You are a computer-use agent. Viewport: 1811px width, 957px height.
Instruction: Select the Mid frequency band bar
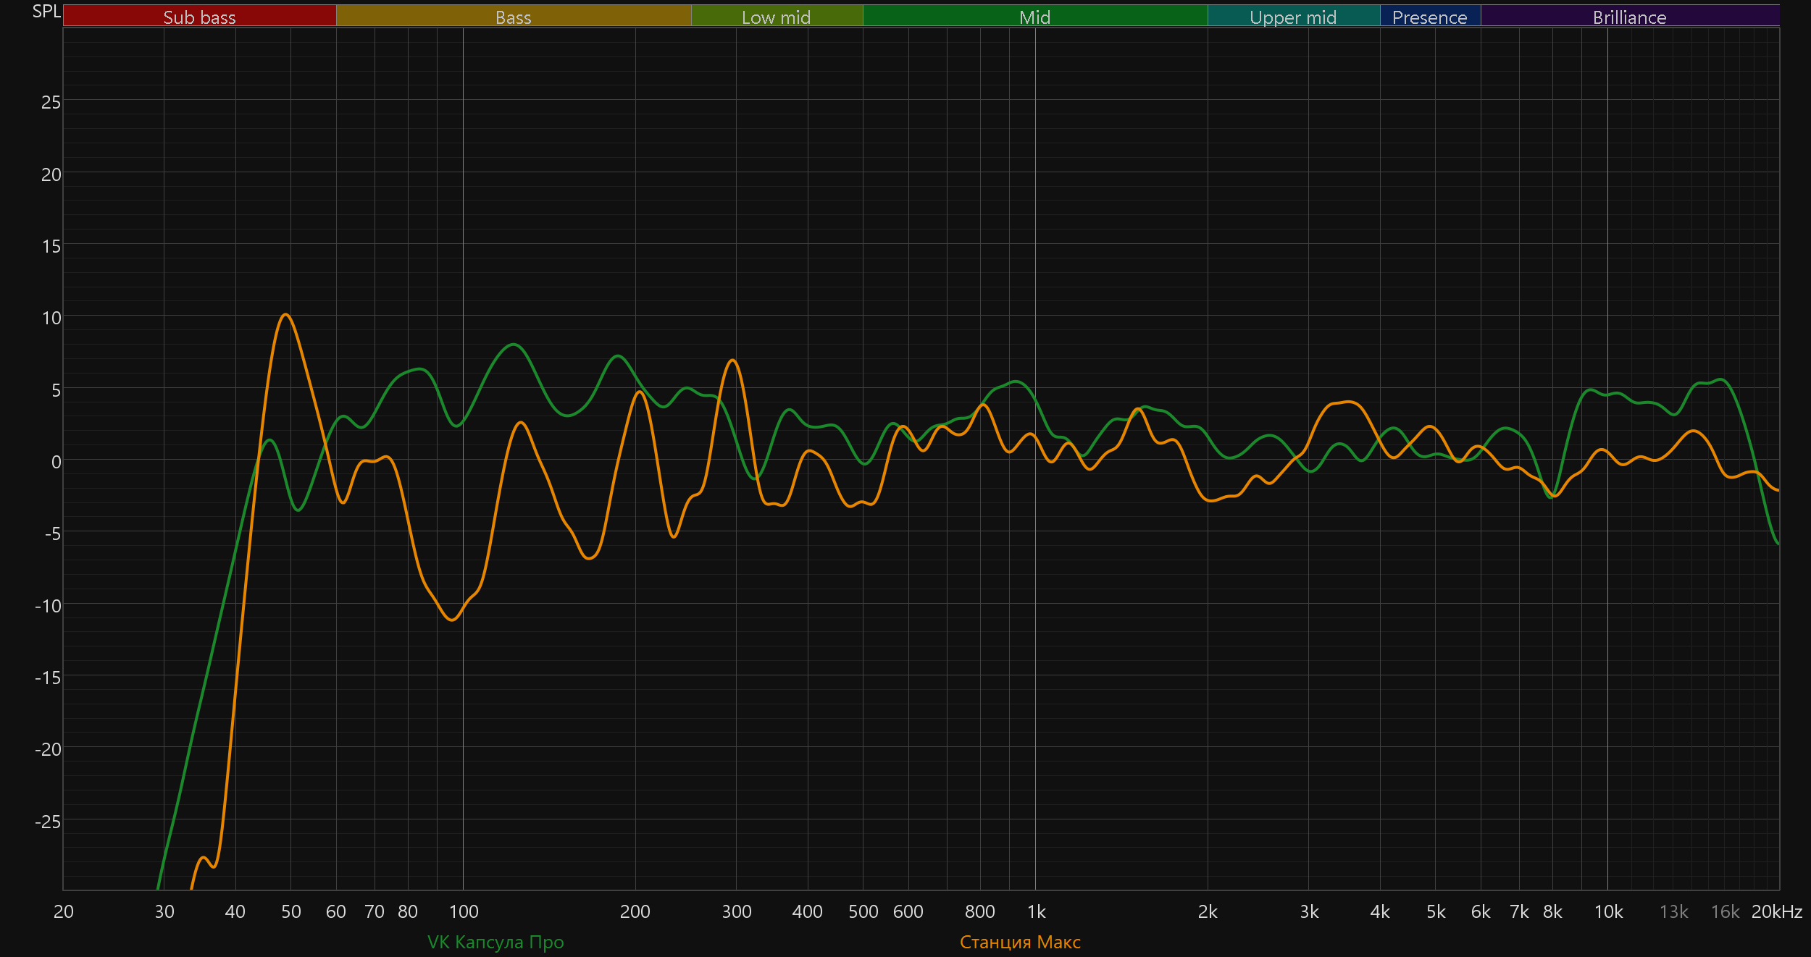point(1034,17)
